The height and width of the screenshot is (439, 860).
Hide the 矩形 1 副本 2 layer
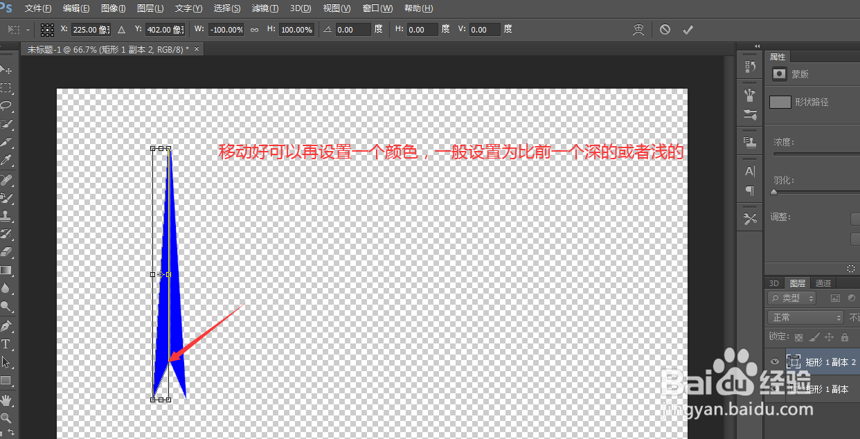point(774,361)
